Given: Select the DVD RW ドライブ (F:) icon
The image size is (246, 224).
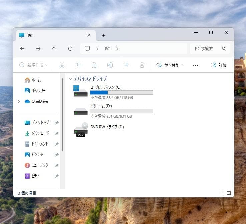Looking at the screenshot, I should pos(81,130).
